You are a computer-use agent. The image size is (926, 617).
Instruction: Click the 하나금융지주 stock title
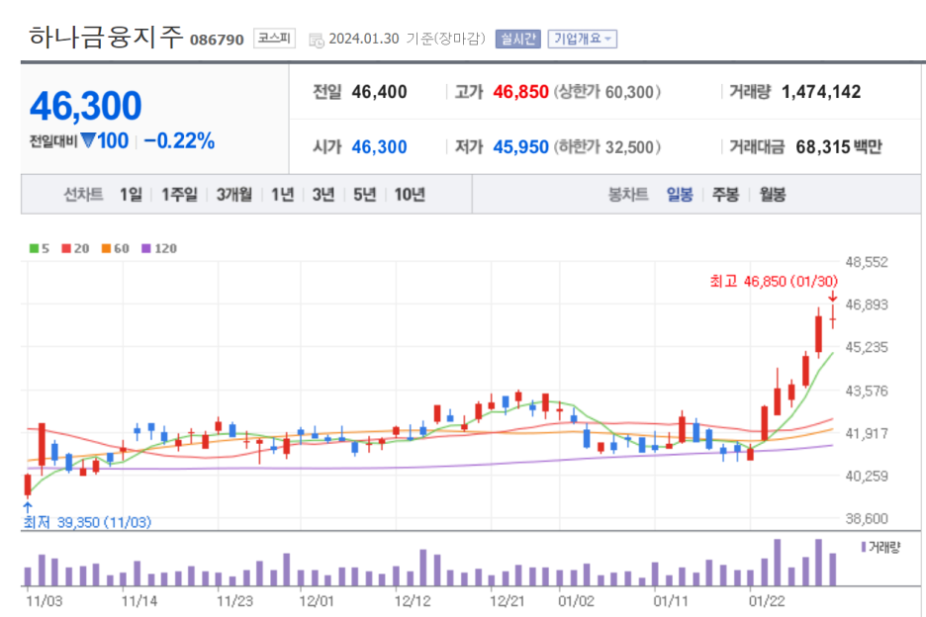click(106, 38)
